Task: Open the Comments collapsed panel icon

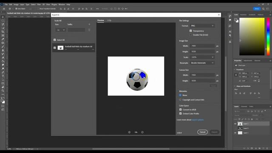Action: point(230,20)
